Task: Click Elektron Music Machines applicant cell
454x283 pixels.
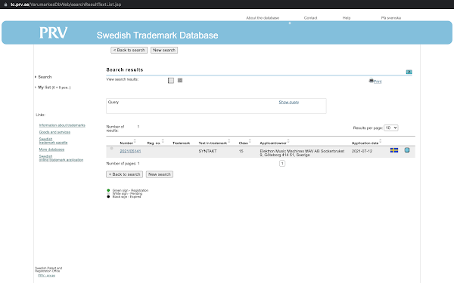Action: 302,153
